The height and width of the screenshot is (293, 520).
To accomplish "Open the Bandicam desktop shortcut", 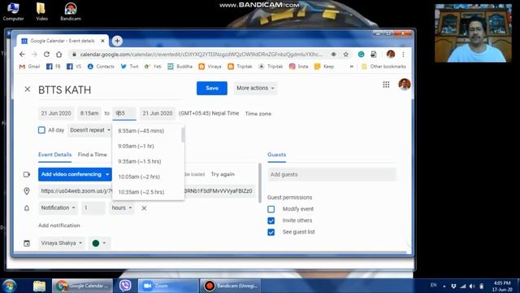I will point(71,11).
